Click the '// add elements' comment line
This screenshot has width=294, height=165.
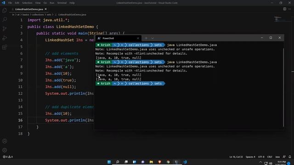click(62, 54)
